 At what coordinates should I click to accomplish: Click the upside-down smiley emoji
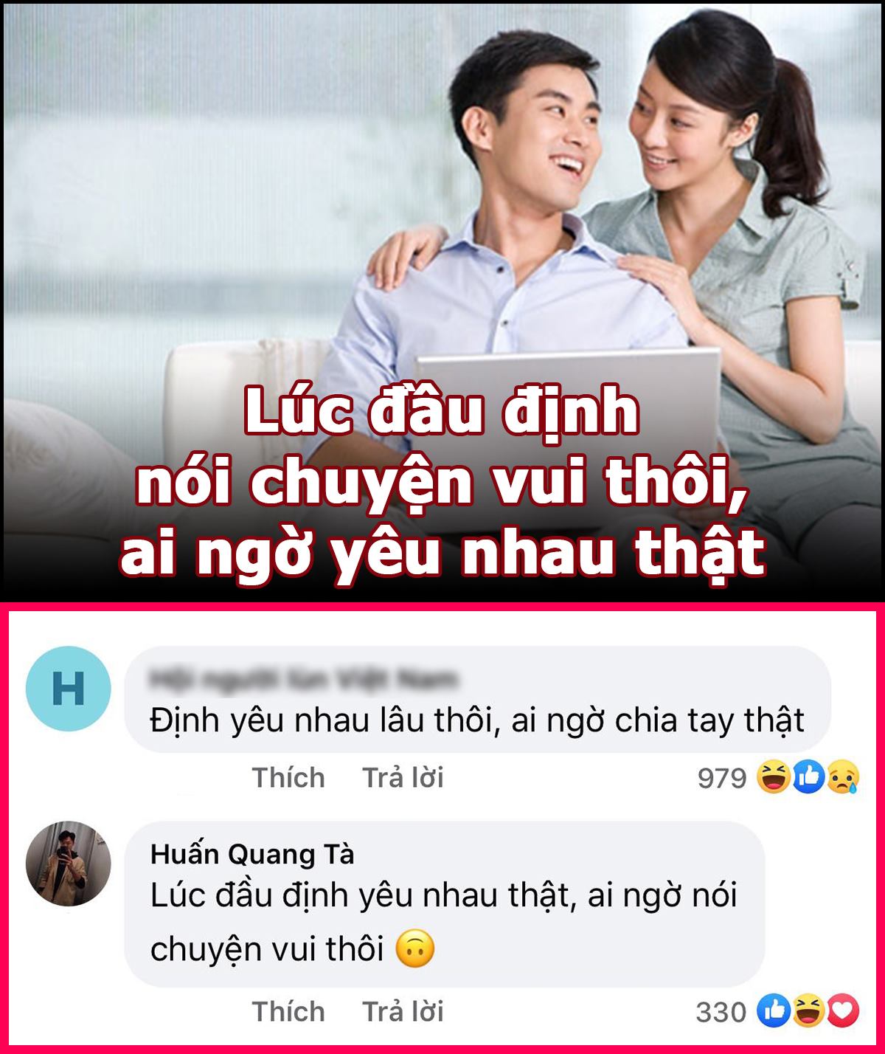coord(415,949)
